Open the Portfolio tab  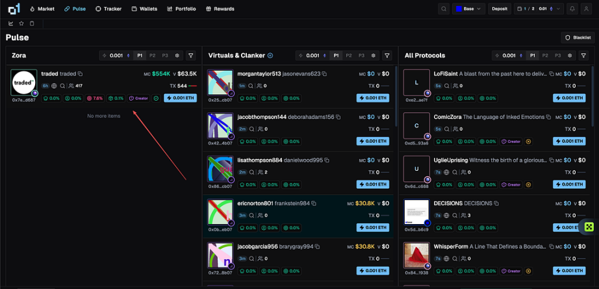pos(181,9)
